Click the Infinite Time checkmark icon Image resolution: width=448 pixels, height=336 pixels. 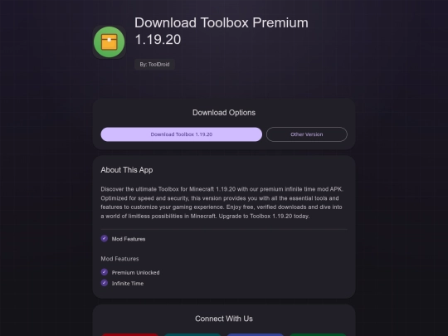(x=105, y=283)
